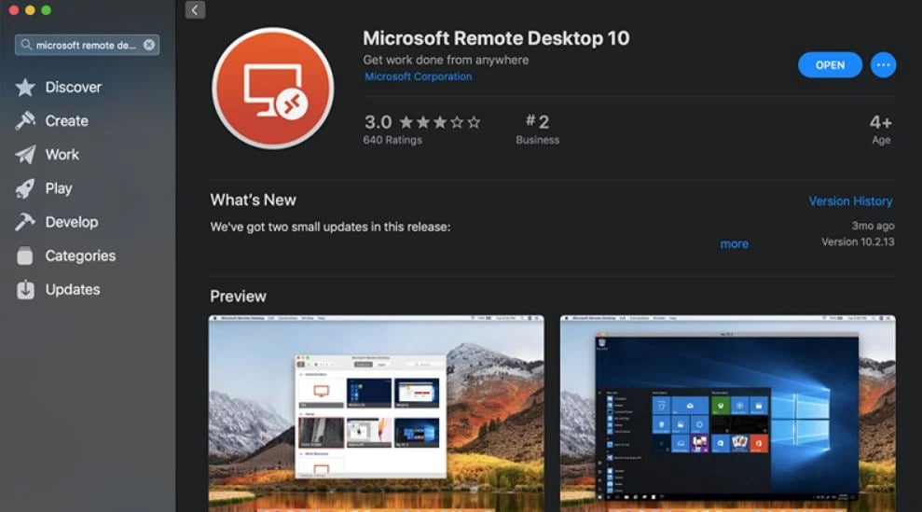Open the Version History link
The image size is (922, 512).
[x=850, y=201]
